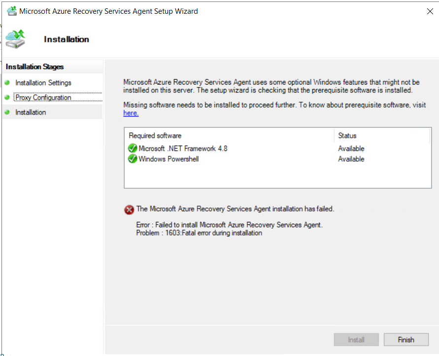Select the Proxy Configuration stage
The image size is (439, 356).
click(43, 97)
